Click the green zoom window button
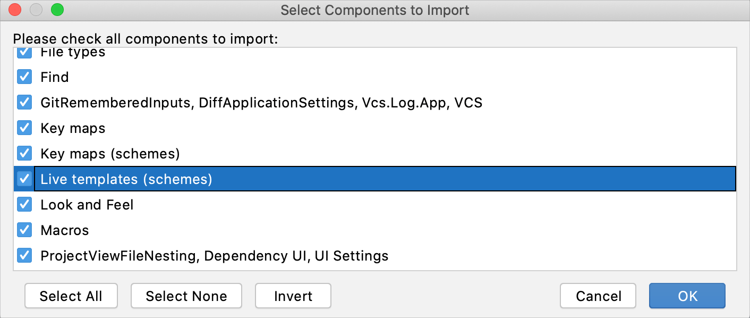Viewport: 750px width, 318px height. click(x=57, y=10)
